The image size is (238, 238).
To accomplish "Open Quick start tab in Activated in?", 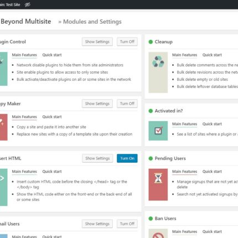I will pos(212,124).
